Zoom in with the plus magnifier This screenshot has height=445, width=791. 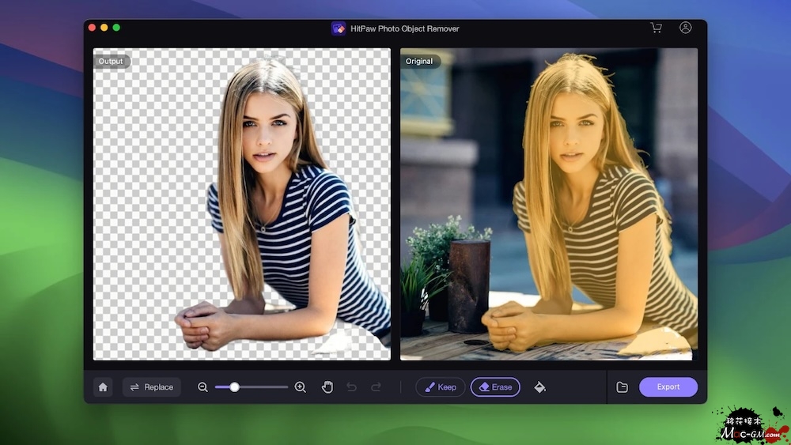coord(300,387)
